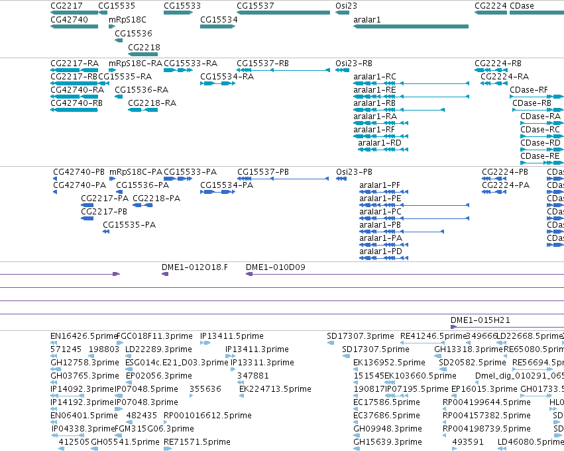Screen dimensions: 564x452
Task: Click the CG2218-PA protein feature
Action: (x=142, y=205)
